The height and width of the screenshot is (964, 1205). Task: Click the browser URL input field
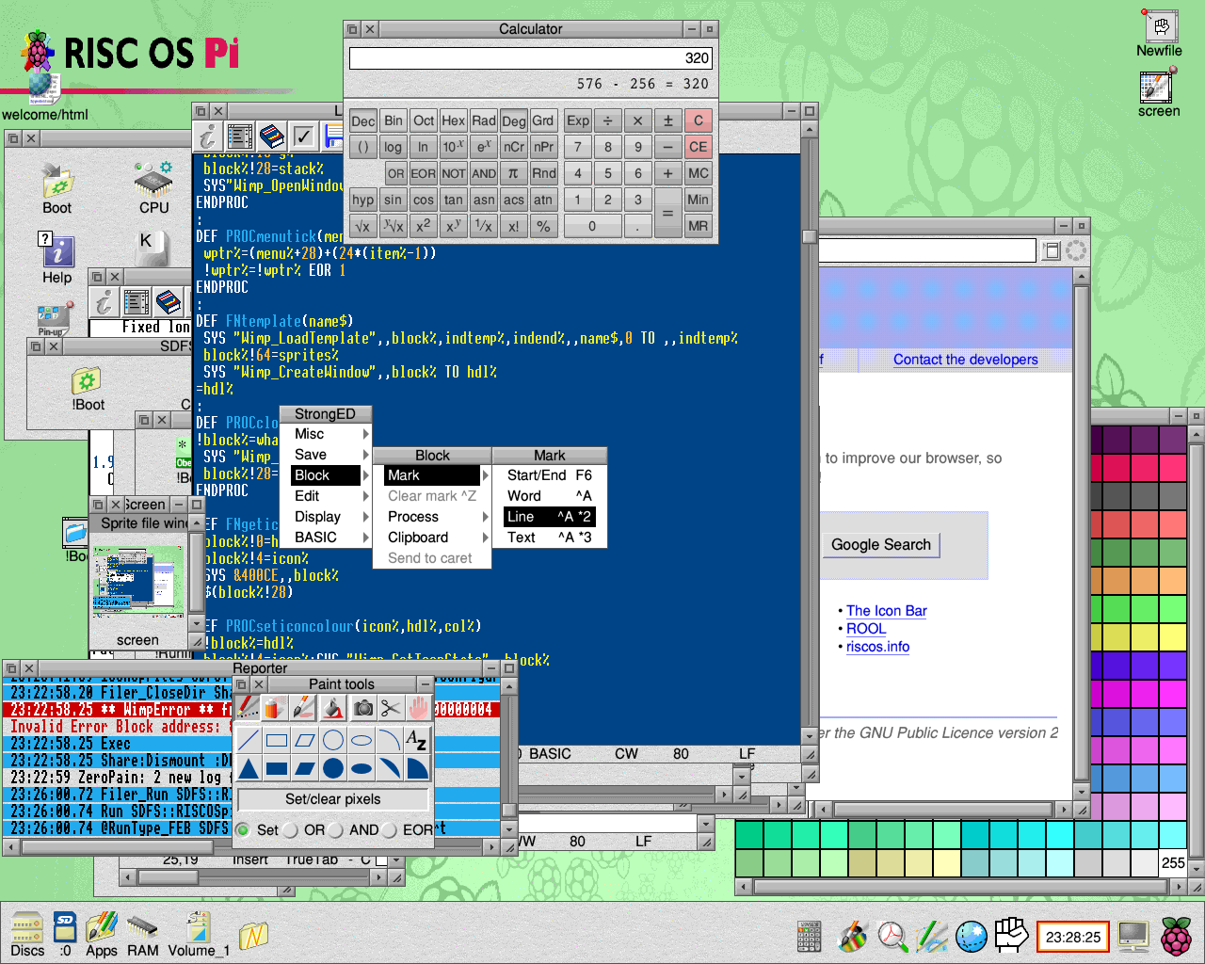[x=926, y=250]
